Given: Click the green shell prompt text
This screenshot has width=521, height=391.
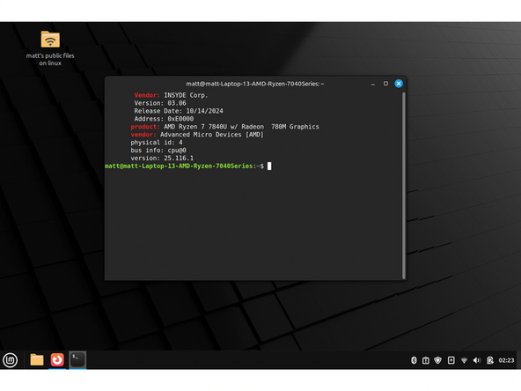Looking at the screenshot, I should [185, 166].
